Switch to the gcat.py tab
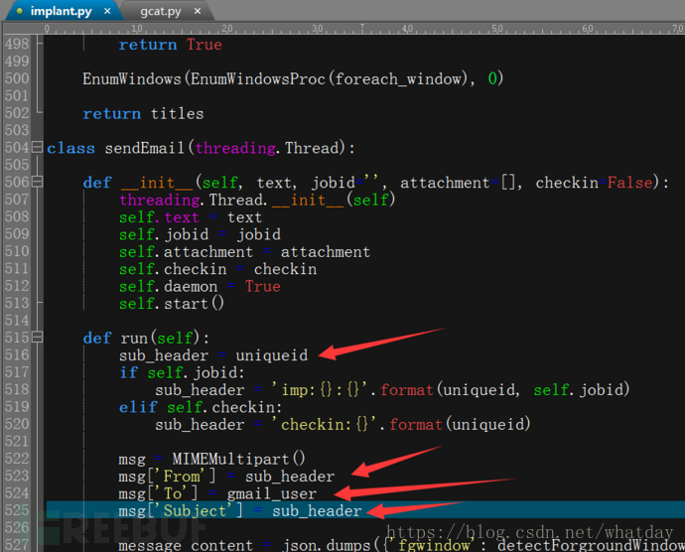The width and height of the screenshot is (685, 552). click(x=160, y=11)
